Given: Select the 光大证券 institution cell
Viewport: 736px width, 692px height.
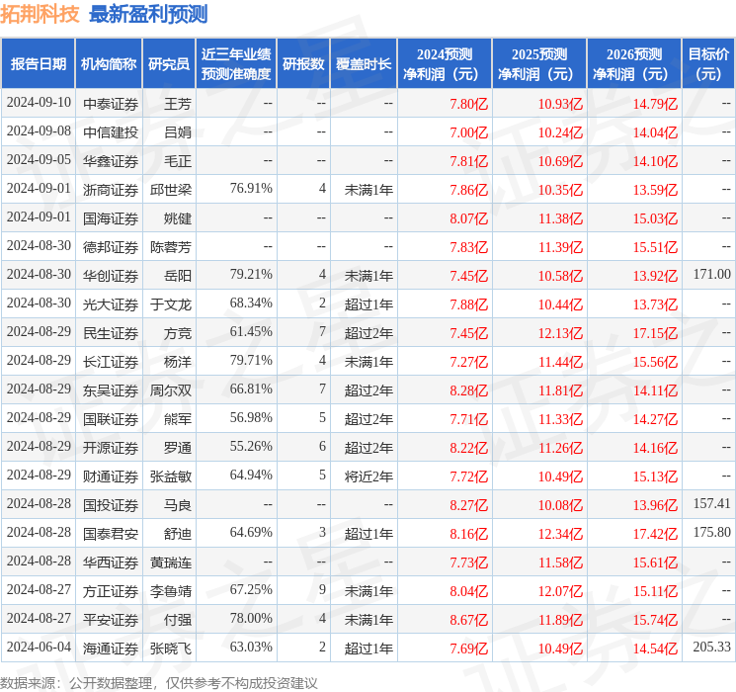Looking at the screenshot, I should coord(111,304).
